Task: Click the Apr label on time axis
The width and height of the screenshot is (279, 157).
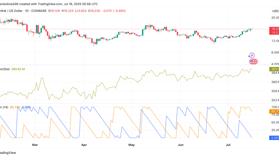Action: (x=84, y=145)
